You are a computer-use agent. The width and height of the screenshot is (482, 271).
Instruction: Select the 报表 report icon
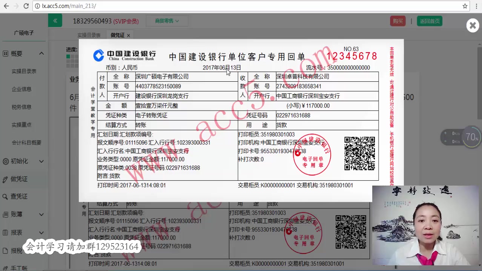6,232
